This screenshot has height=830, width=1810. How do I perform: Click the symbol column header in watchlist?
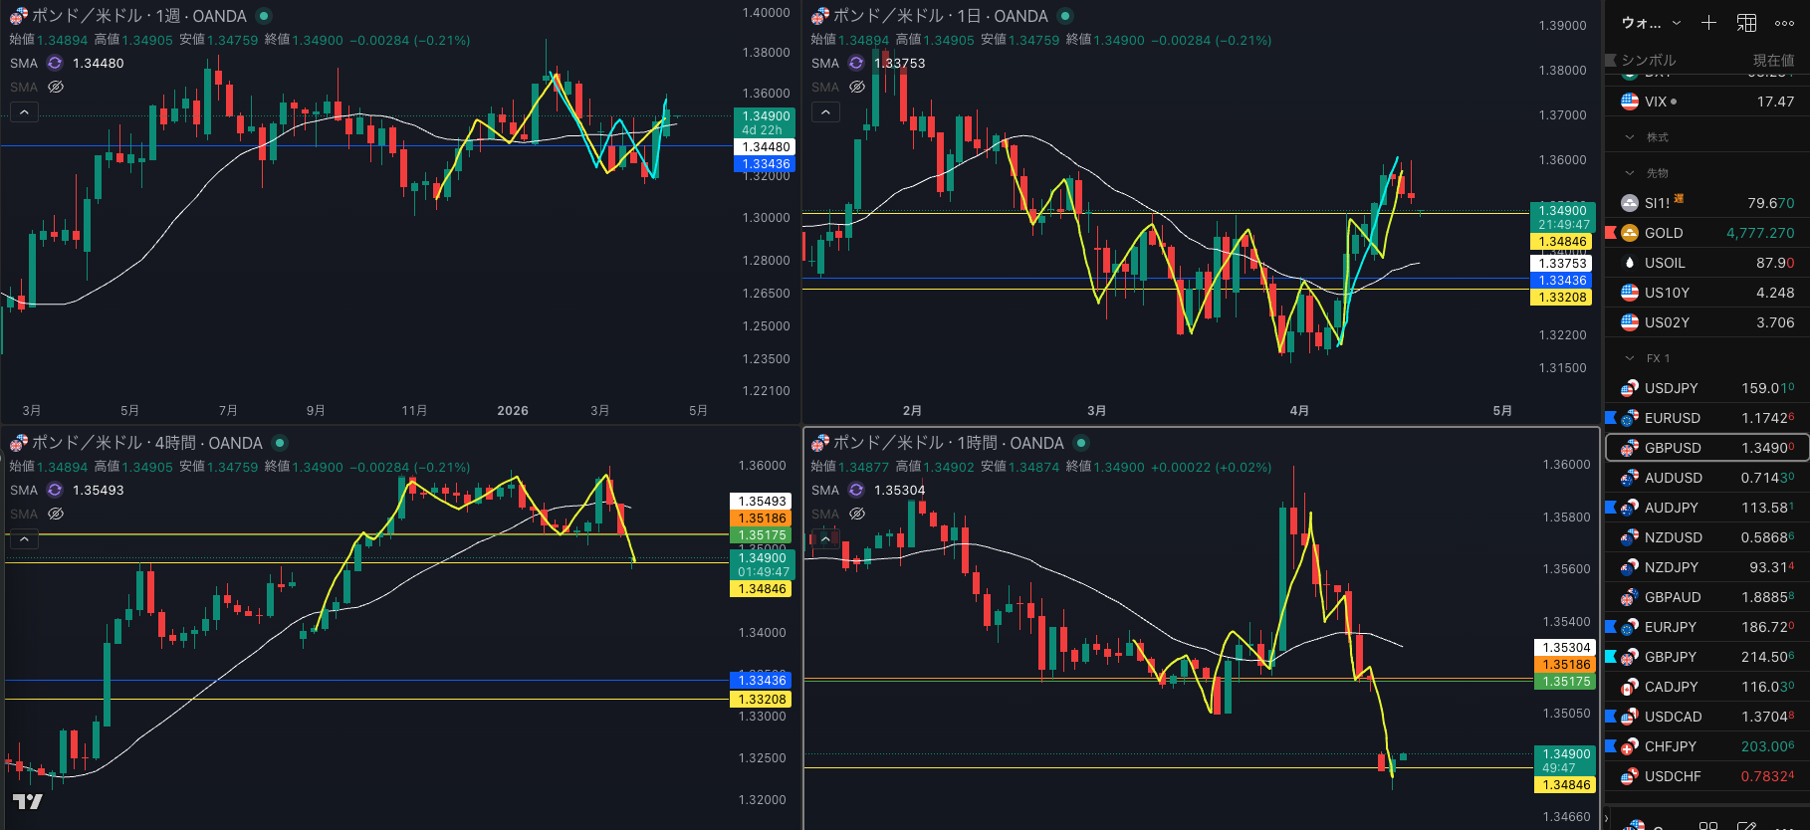coord(1648,60)
